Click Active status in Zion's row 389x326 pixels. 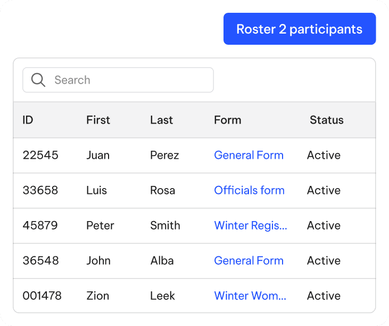click(324, 296)
